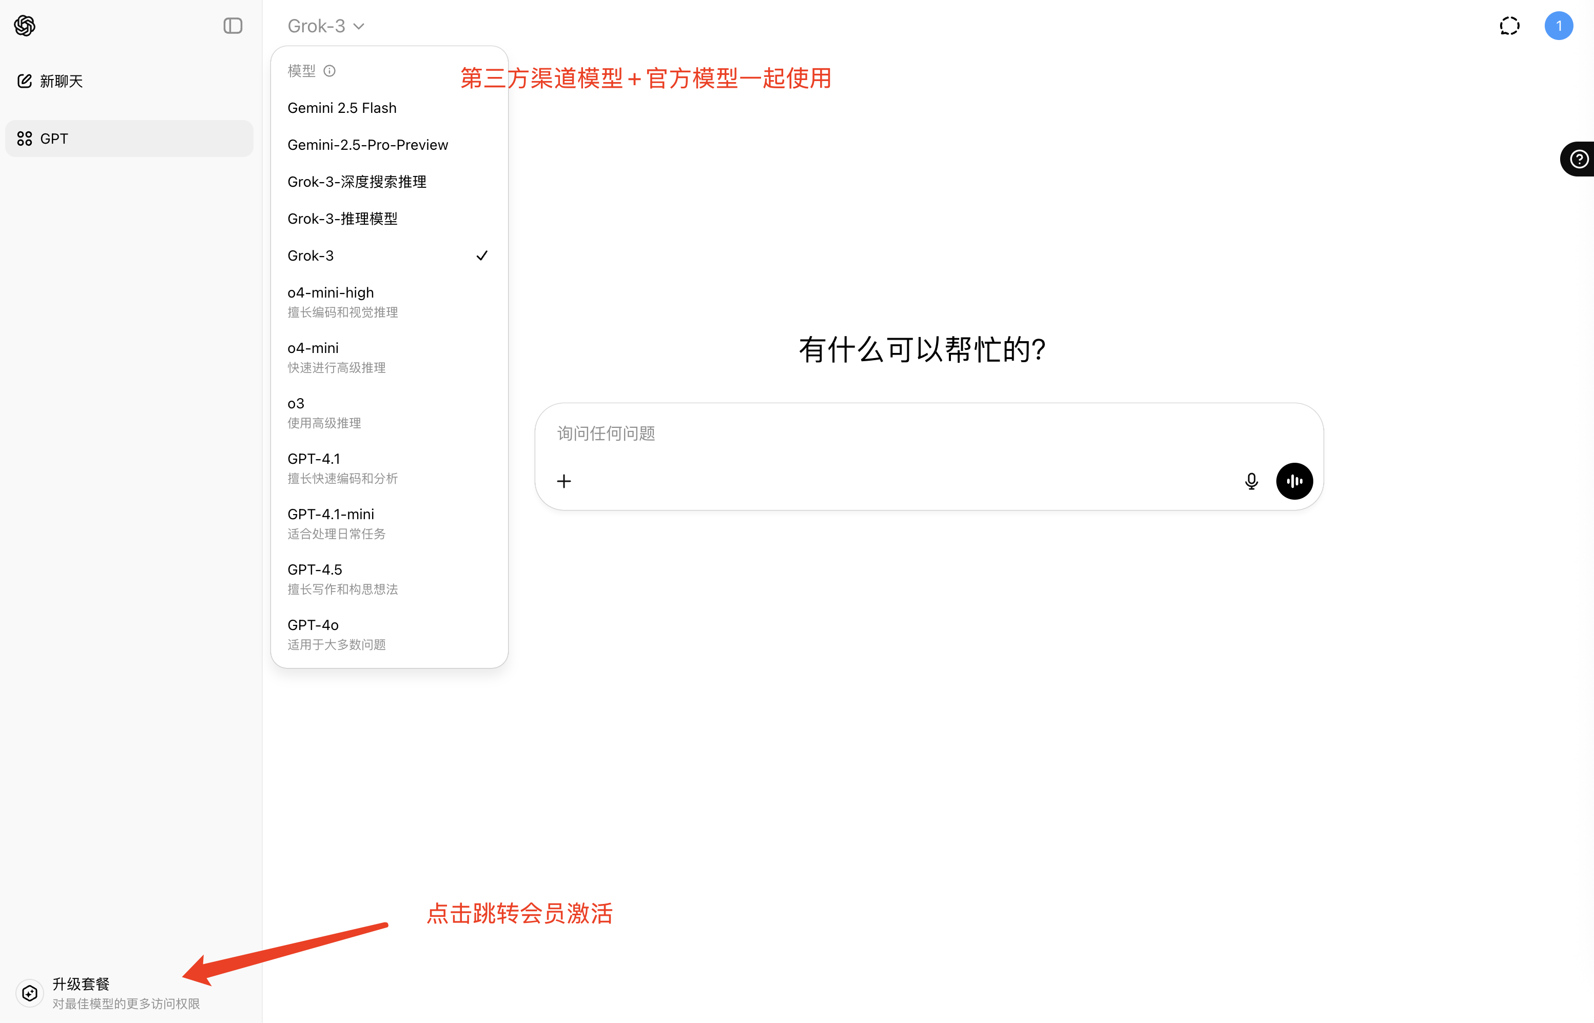
Task: Focus the 询问任何问题 input field
Action: [929, 433]
